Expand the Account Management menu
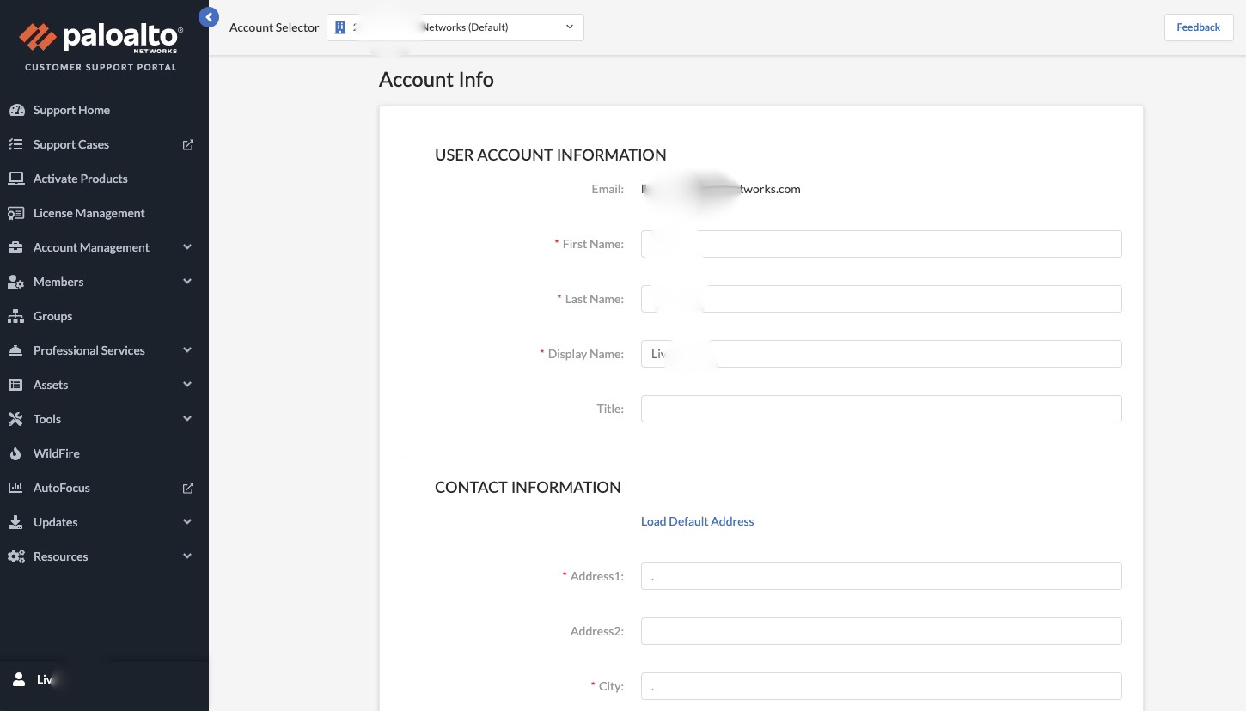This screenshot has height=711, width=1246. [x=187, y=247]
